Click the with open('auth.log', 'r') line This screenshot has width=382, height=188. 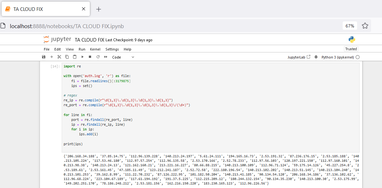click(97, 76)
